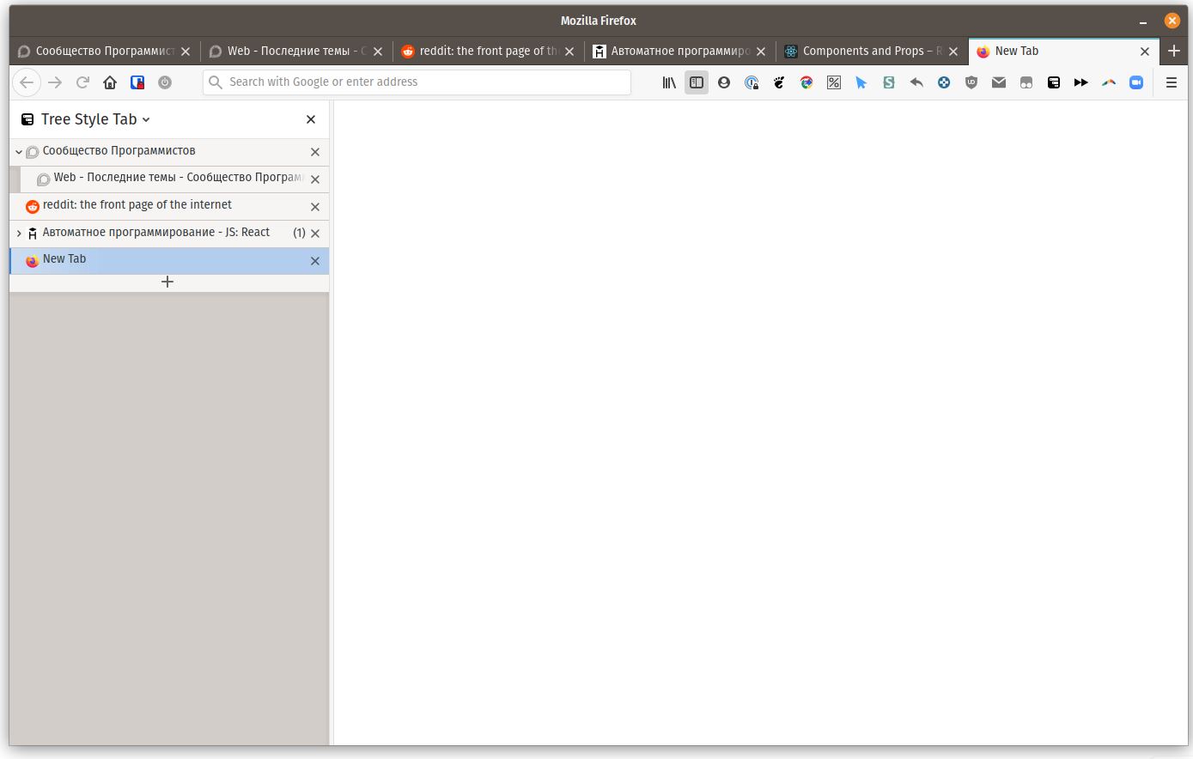Open the Firefox Account icon
The image size is (1193, 759).
tap(724, 82)
